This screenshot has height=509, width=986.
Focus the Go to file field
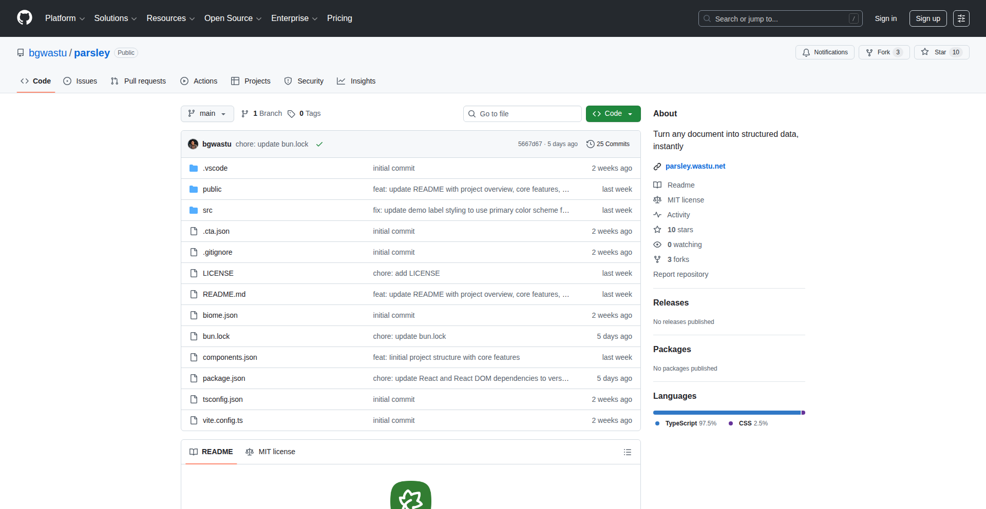point(522,114)
